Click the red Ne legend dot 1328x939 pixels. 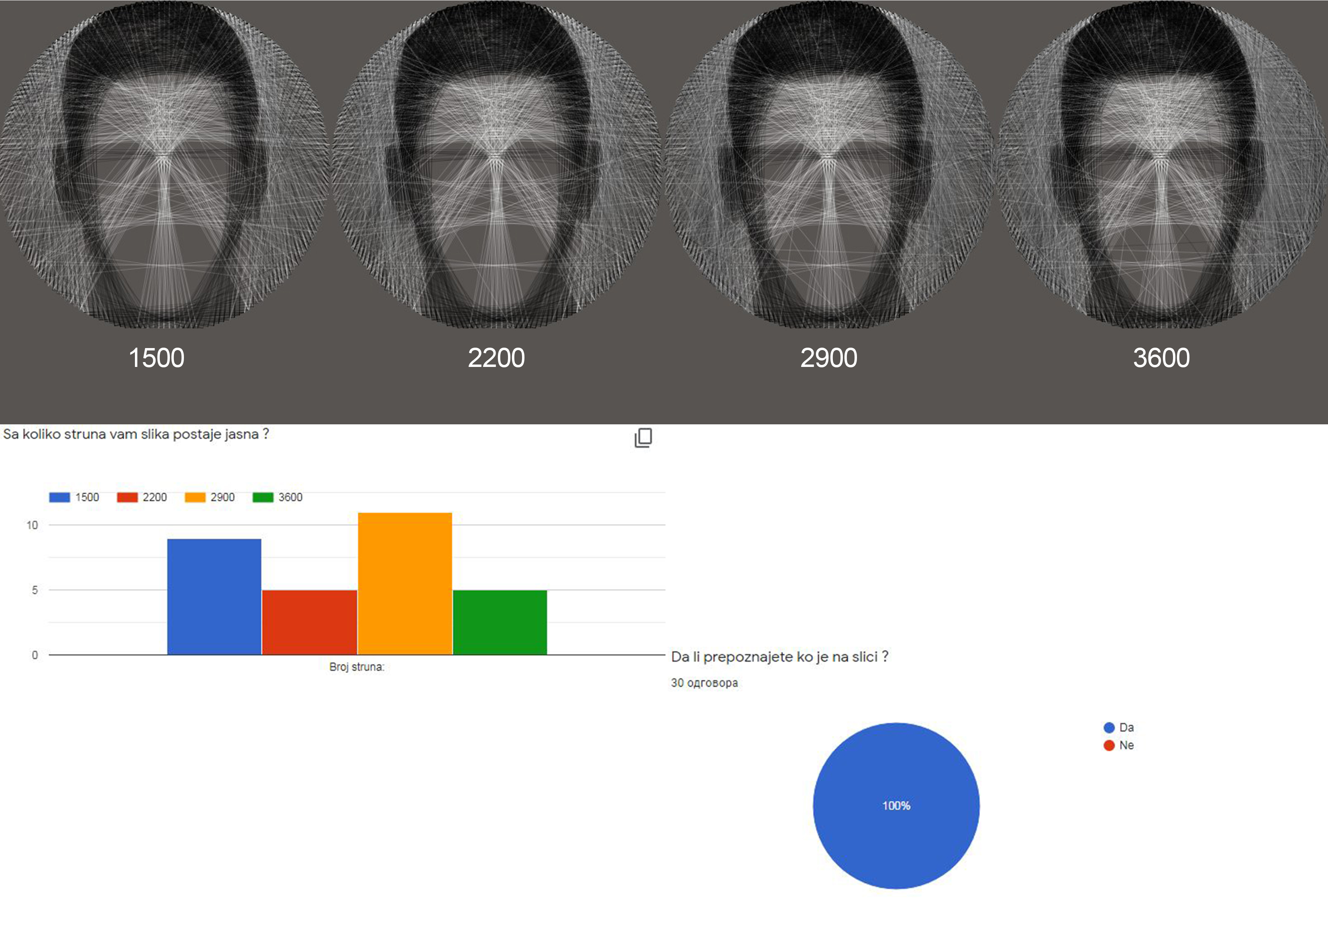[1109, 745]
